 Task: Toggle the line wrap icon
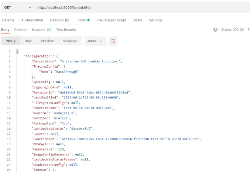[113, 41]
